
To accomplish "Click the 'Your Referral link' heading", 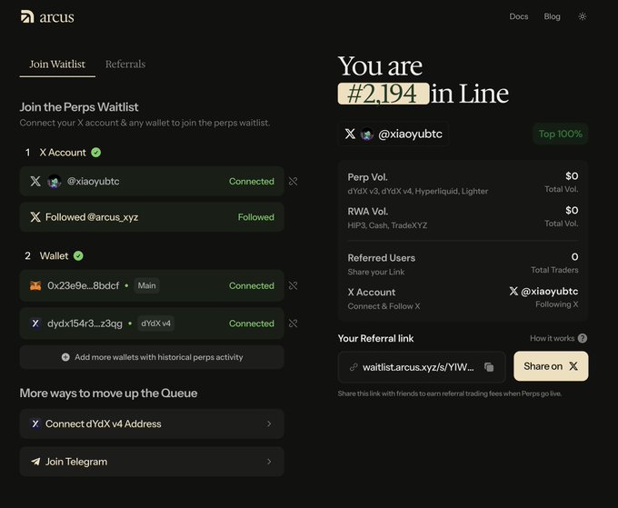I will 375,339.
